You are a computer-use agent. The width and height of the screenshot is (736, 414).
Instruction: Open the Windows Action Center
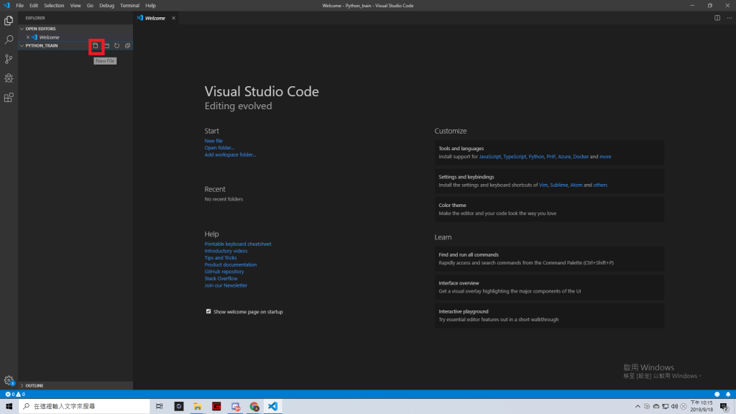724,407
